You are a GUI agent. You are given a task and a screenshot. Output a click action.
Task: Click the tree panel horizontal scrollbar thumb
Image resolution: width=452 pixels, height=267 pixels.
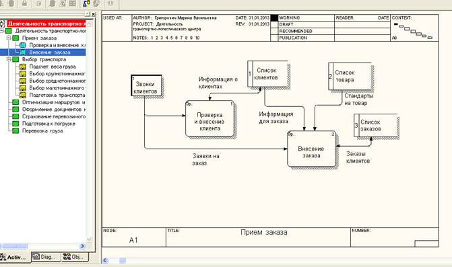click(x=15, y=246)
